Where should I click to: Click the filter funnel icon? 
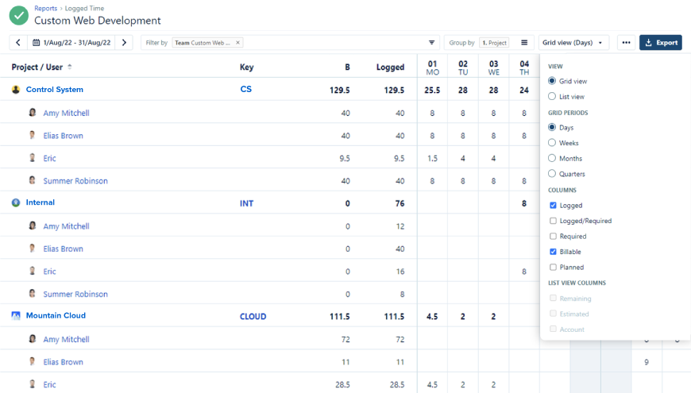coord(432,43)
